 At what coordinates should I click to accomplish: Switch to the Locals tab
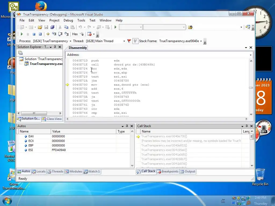(39, 171)
